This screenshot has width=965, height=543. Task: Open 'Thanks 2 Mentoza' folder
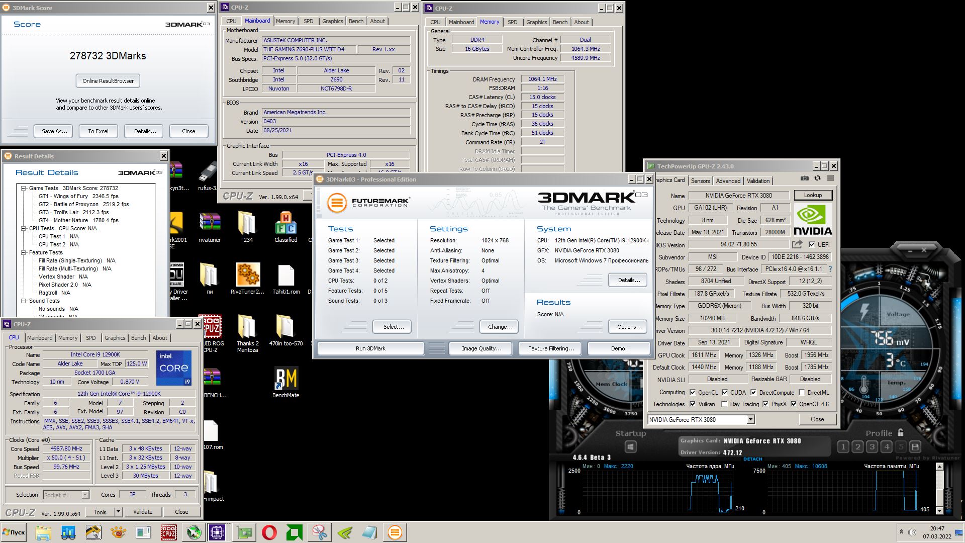tap(247, 334)
